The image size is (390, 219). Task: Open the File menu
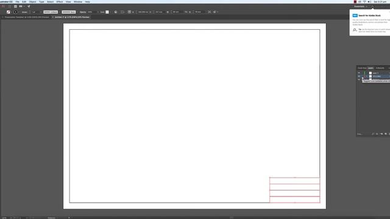pos(18,2)
